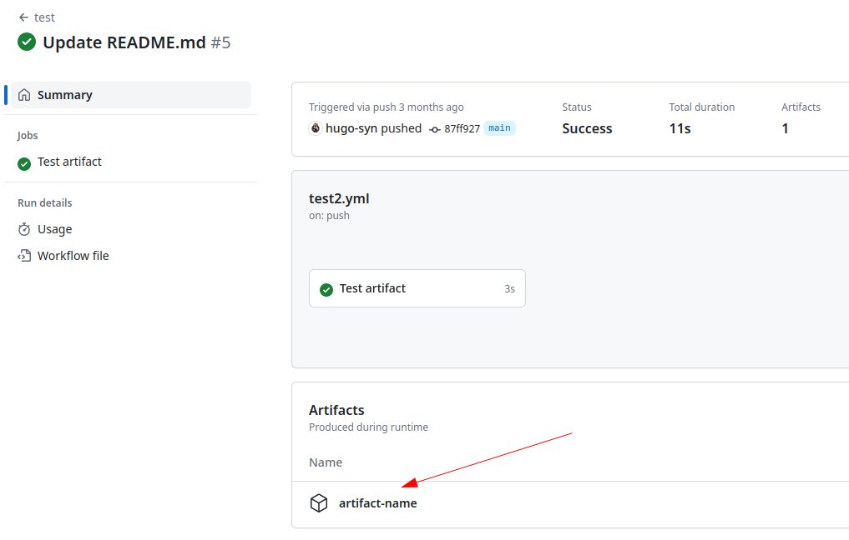Click the commit icon before 87ff927
The width and height of the screenshot is (849, 540).
click(x=434, y=129)
